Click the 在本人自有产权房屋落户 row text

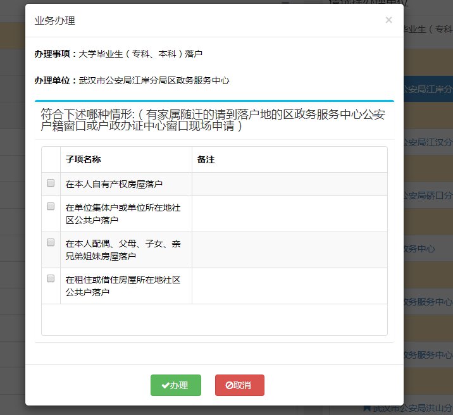[114, 184]
